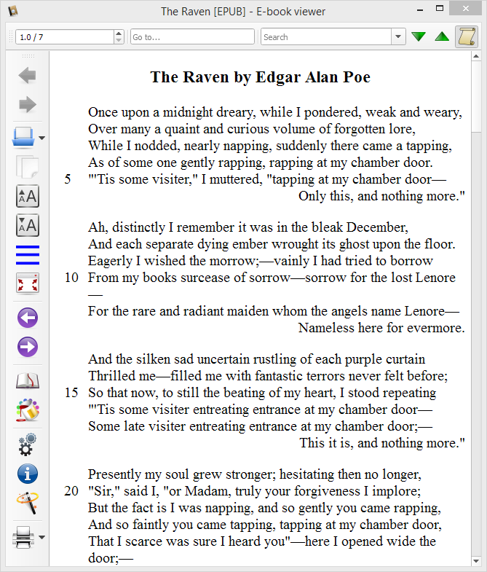Go to the next page
The width and height of the screenshot is (487, 572).
tap(28, 347)
